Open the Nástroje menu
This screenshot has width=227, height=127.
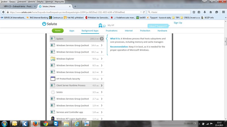(x=49, y=2)
